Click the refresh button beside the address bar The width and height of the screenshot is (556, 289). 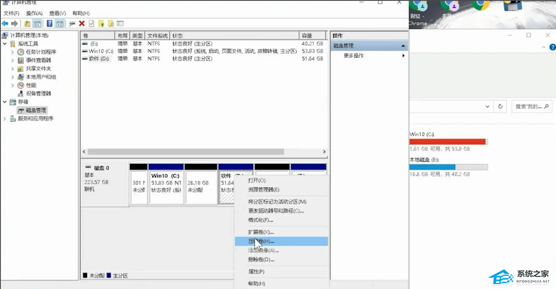coord(500,107)
